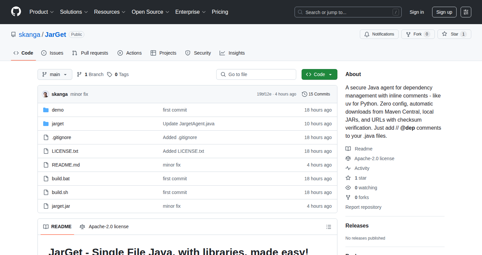Switch to the Code tab

23,53
